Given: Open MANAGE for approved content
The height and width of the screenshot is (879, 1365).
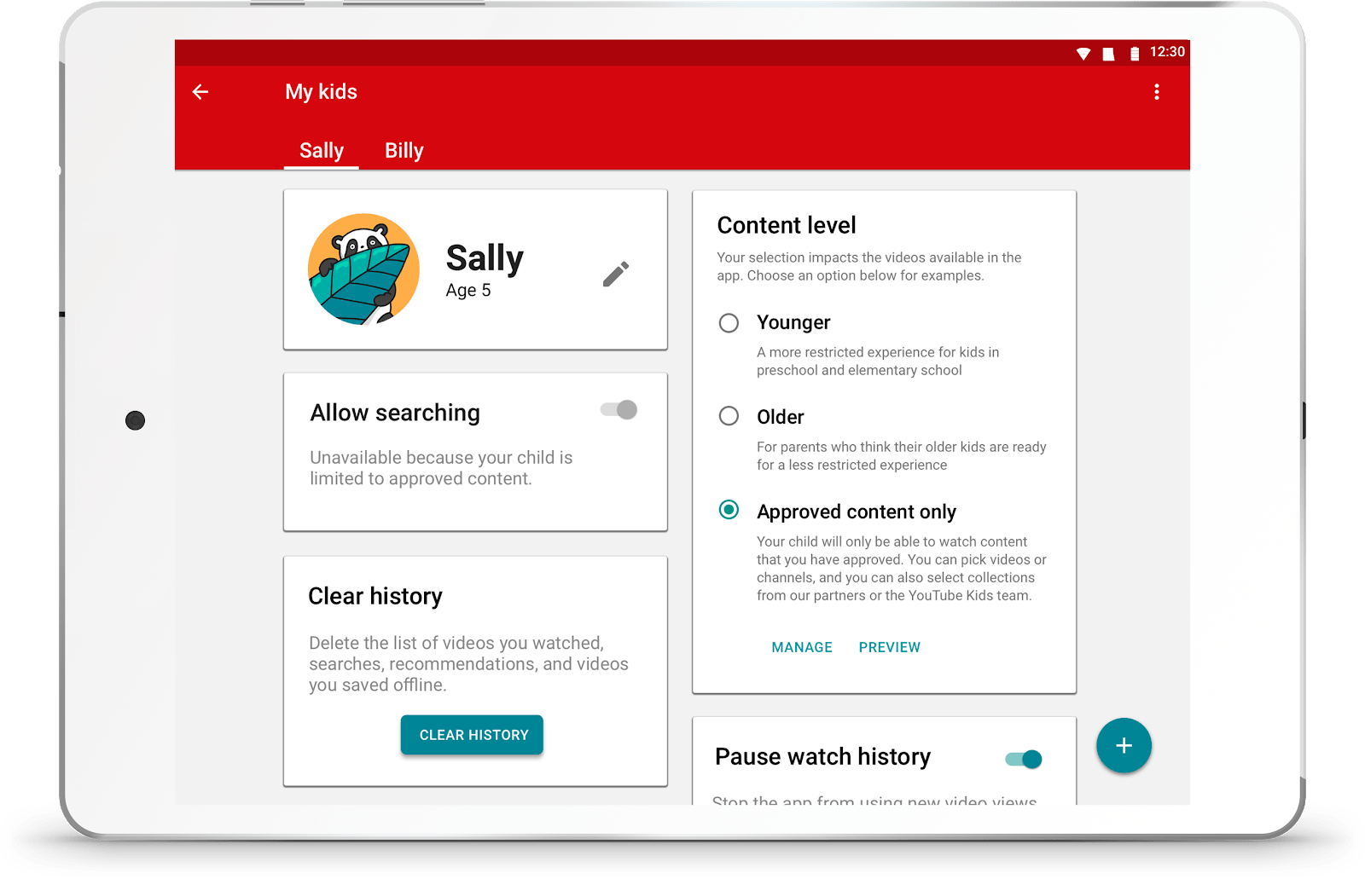Looking at the screenshot, I should coord(802,647).
